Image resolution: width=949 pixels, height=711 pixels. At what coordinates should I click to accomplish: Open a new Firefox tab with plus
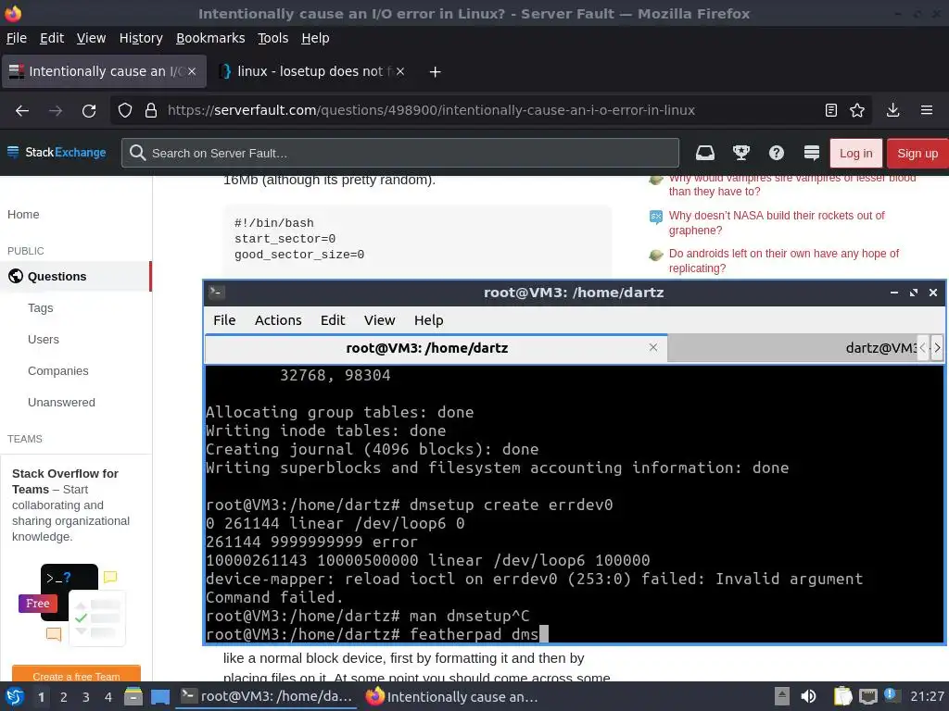(x=435, y=72)
